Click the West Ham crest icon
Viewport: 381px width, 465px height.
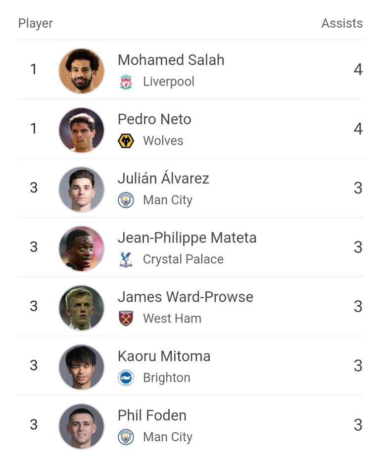(126, 319)
